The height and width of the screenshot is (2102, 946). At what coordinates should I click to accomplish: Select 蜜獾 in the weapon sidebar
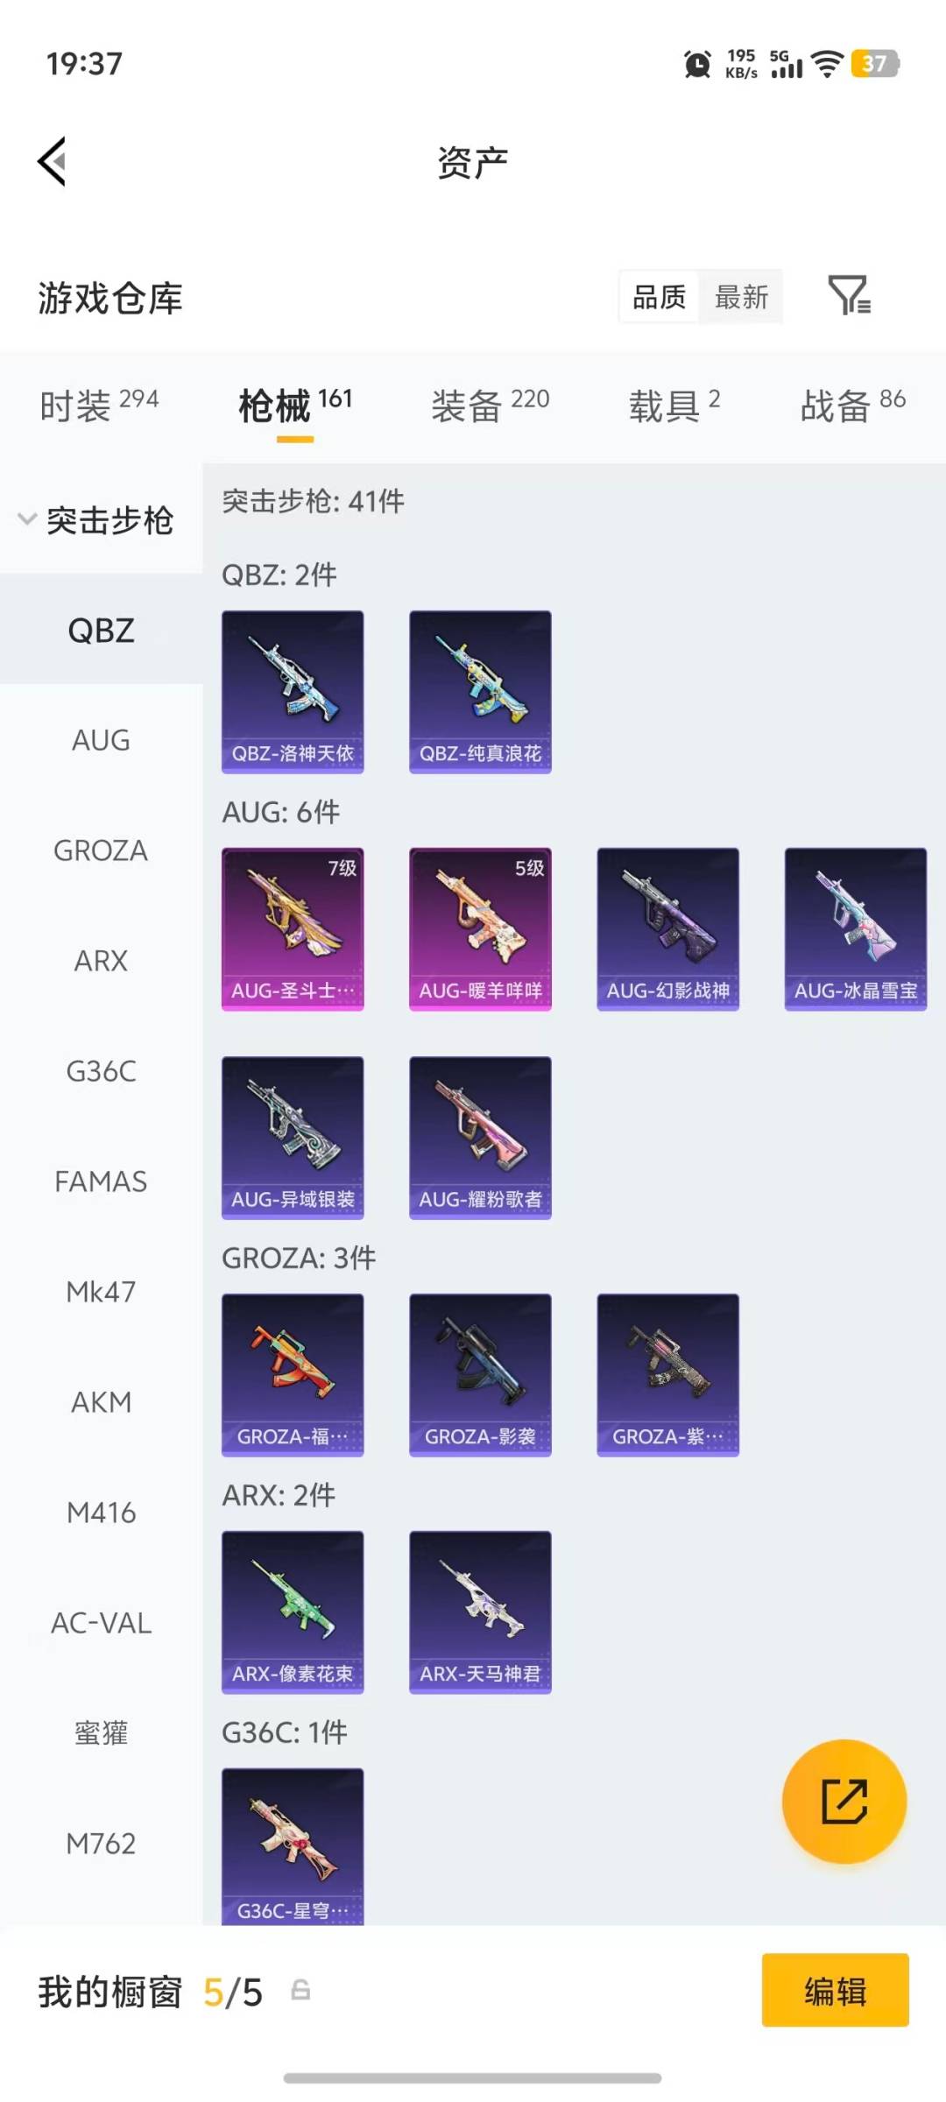coord(102,1733)
